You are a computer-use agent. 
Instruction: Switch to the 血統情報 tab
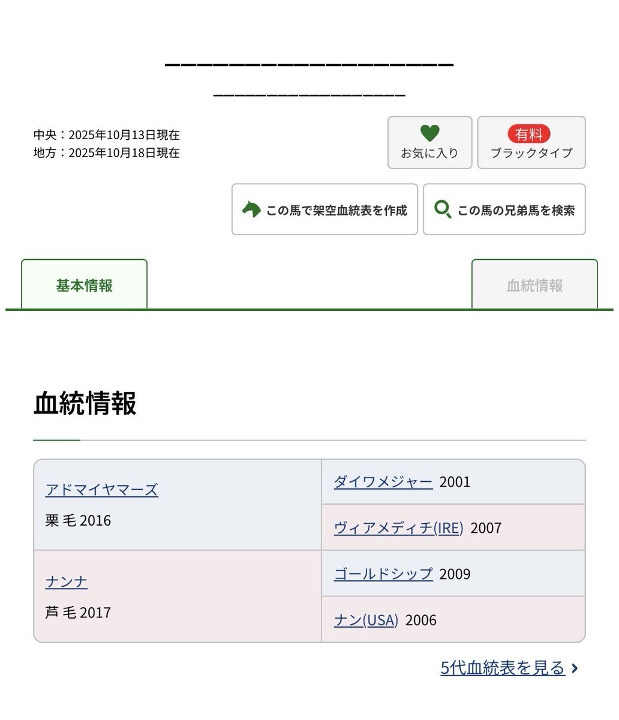point(534,285)
